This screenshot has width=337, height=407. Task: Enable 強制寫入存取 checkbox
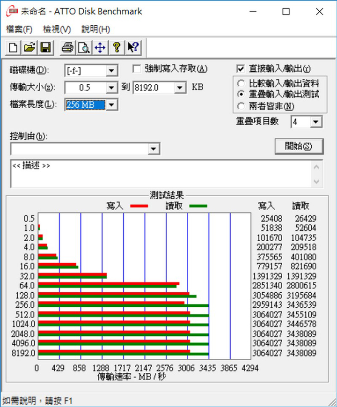coord(137,69)
